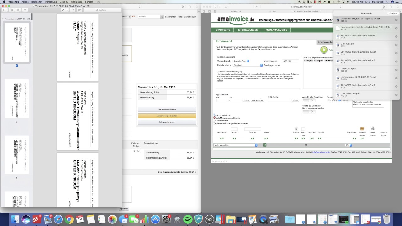Click red Alle Markierungen löschen icon

pos(215,118)
